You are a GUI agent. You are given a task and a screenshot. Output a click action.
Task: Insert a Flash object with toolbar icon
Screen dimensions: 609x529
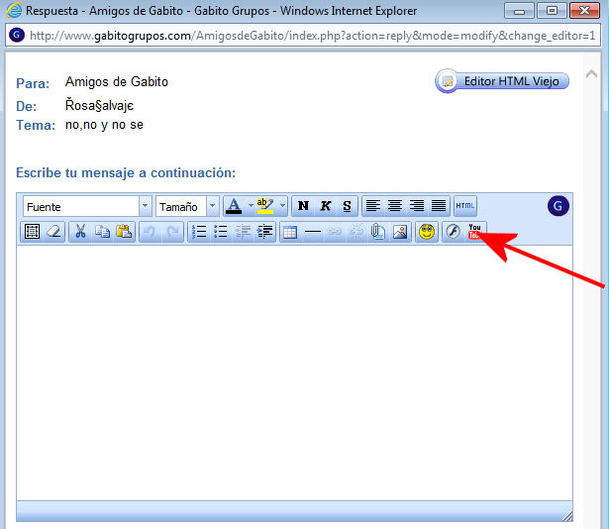[x=453, y=232]
